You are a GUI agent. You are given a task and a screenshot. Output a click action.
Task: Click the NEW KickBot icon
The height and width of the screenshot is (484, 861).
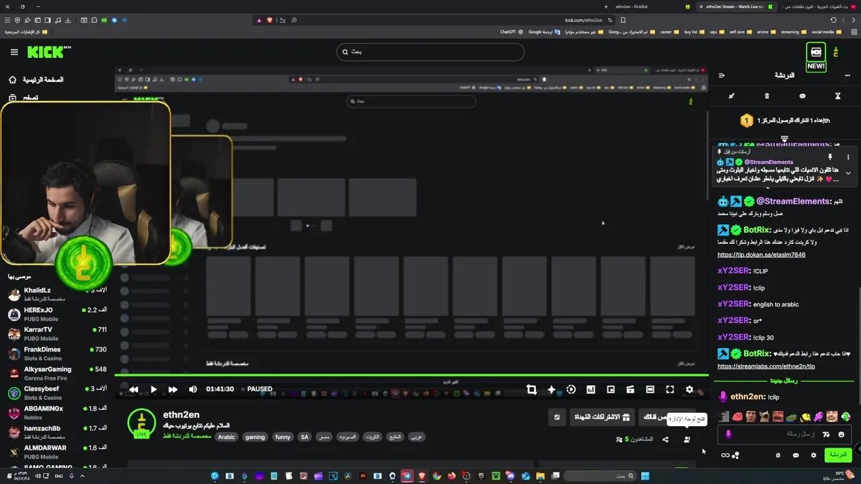click(816, 56)
